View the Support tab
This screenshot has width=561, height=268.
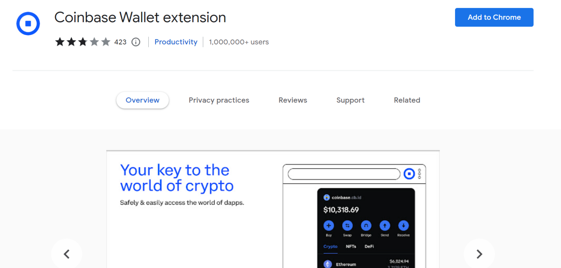(350, 100)
